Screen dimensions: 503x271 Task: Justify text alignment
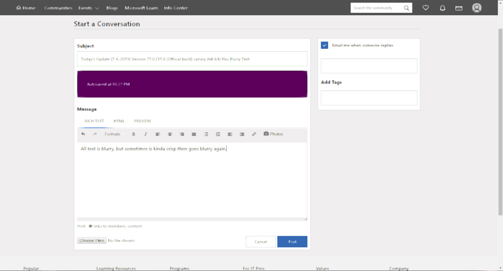click(194, 134)
